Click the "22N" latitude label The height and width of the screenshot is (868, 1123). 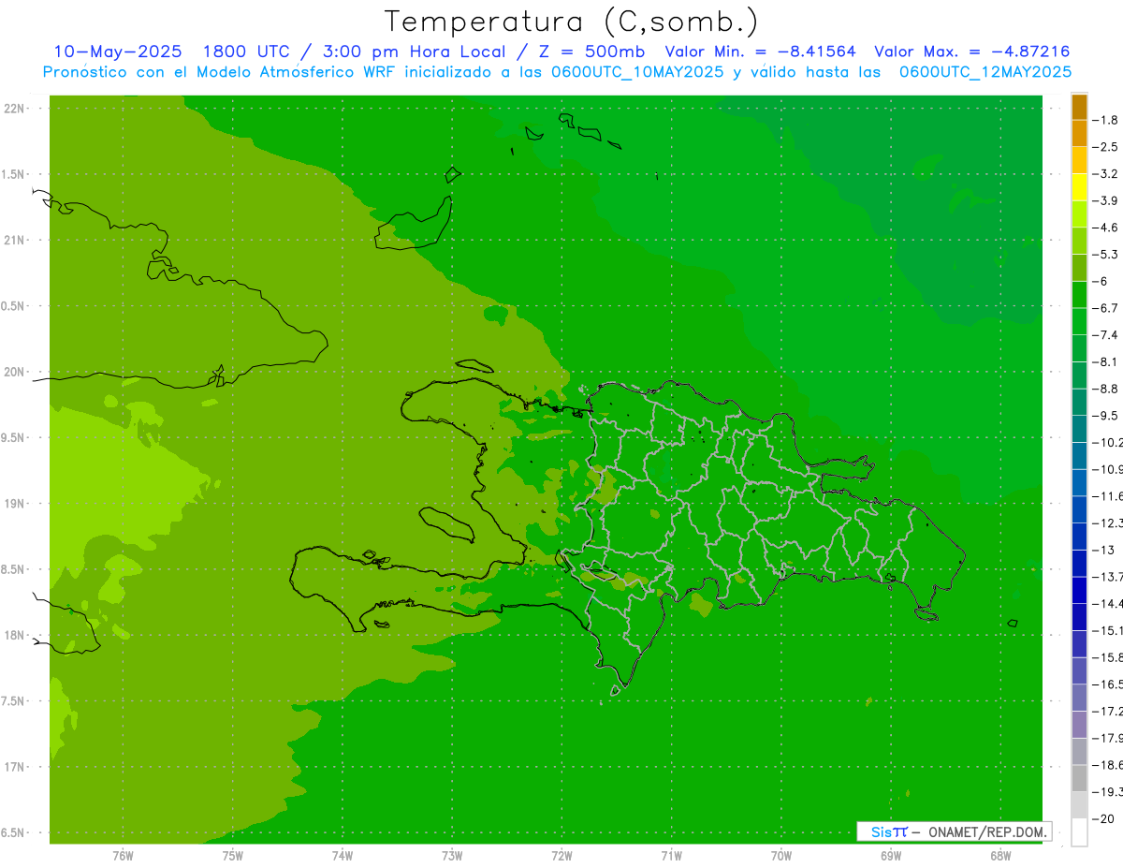pyautogui.click(x=15, y=109)
